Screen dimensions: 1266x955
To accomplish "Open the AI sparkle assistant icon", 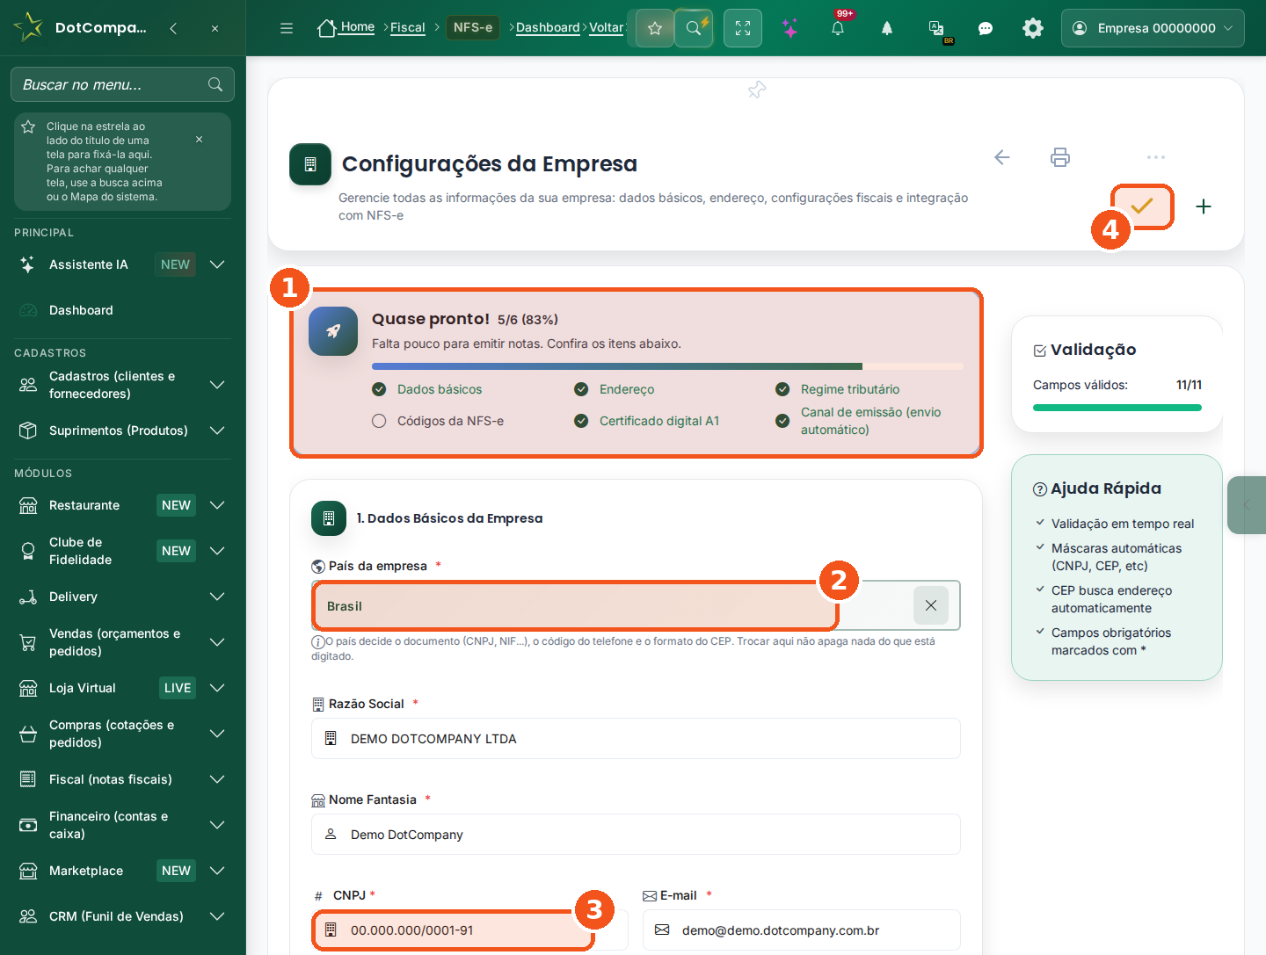I will (790, 28).
